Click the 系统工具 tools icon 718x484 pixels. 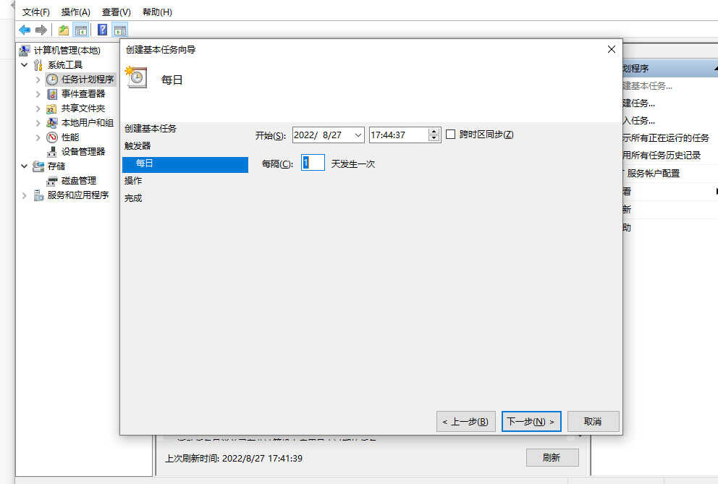38,65
